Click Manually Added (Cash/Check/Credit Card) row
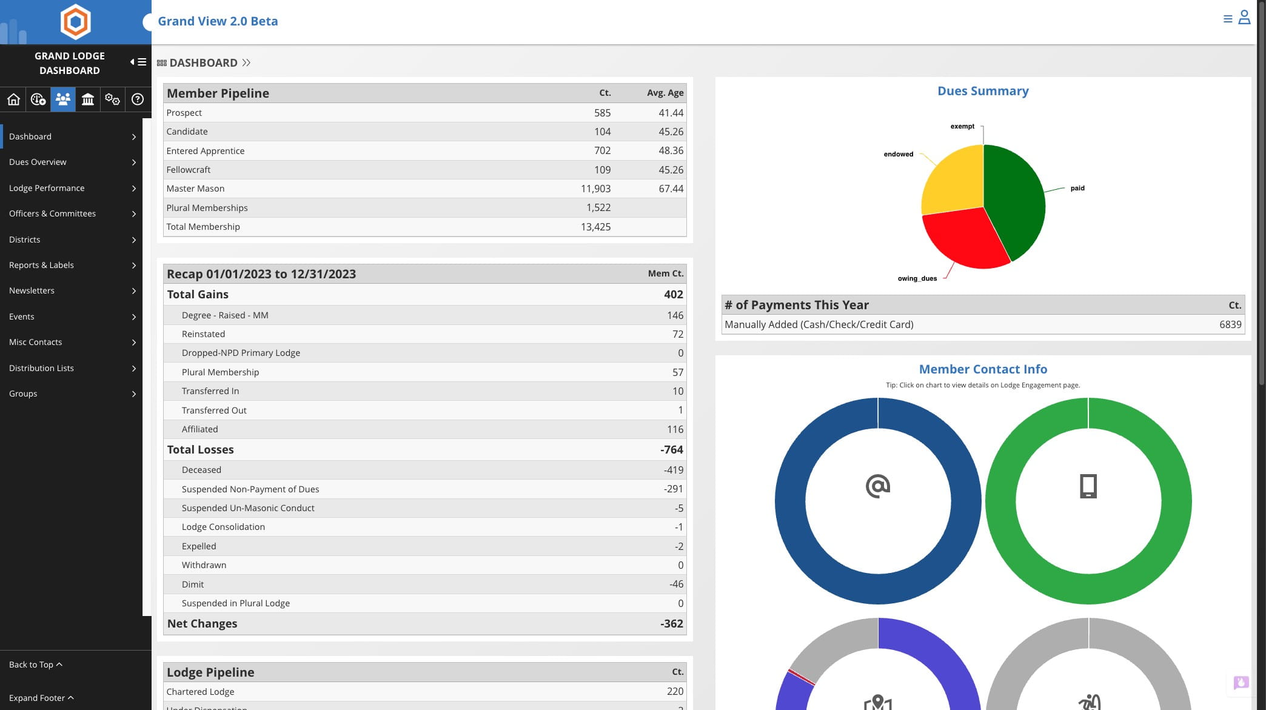Screen dimensions: 1266x710 (x=983, y=324)
